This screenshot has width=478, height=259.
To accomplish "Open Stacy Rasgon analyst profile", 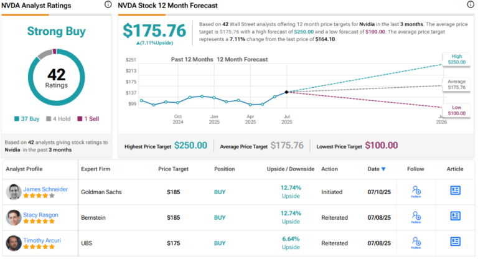I will pyautogui.click(x=40, y=215).
